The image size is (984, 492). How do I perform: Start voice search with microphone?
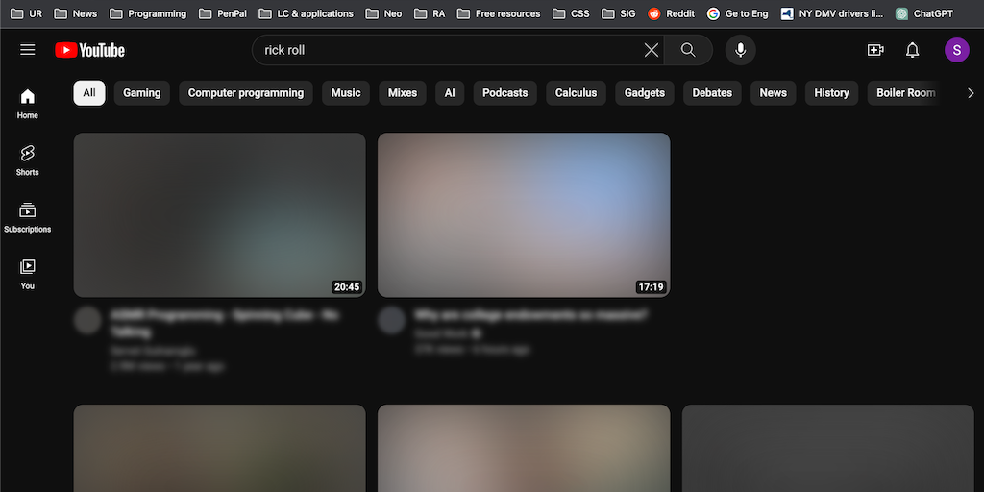tap(740, 50)
